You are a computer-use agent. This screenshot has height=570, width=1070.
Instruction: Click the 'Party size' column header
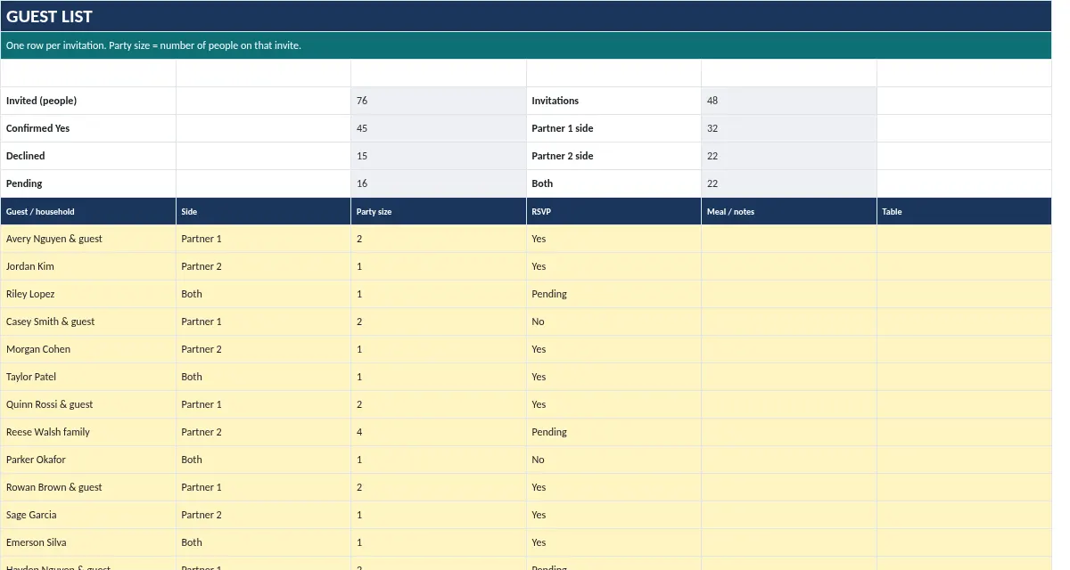pos(439,211)
